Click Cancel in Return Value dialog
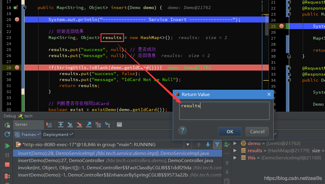This screenshot has height=184, width=325. [x=257, y=131]
